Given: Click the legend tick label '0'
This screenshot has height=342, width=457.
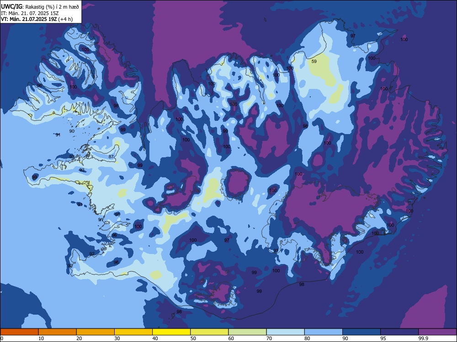Looking at the screenshot, I should 2,338.
